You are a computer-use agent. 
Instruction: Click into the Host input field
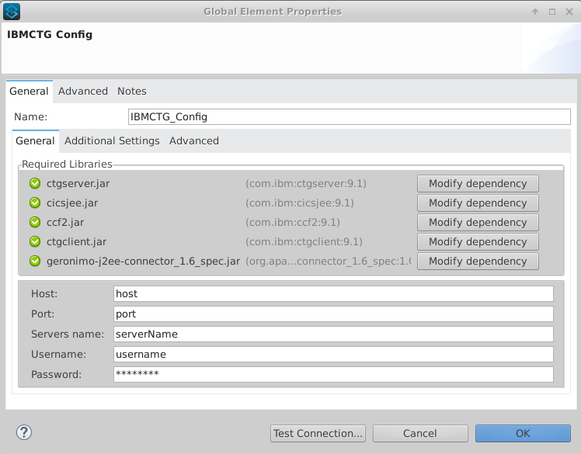[x=333, y=294]
